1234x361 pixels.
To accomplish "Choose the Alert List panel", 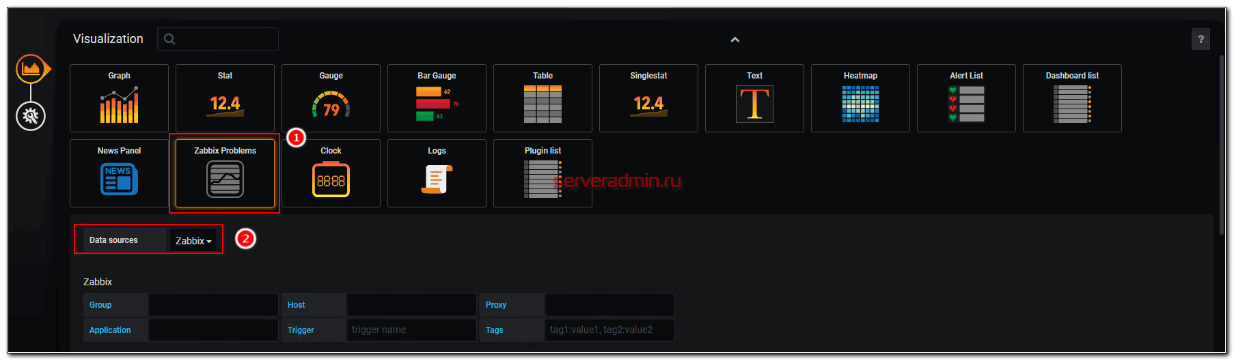I will point(966,98).
